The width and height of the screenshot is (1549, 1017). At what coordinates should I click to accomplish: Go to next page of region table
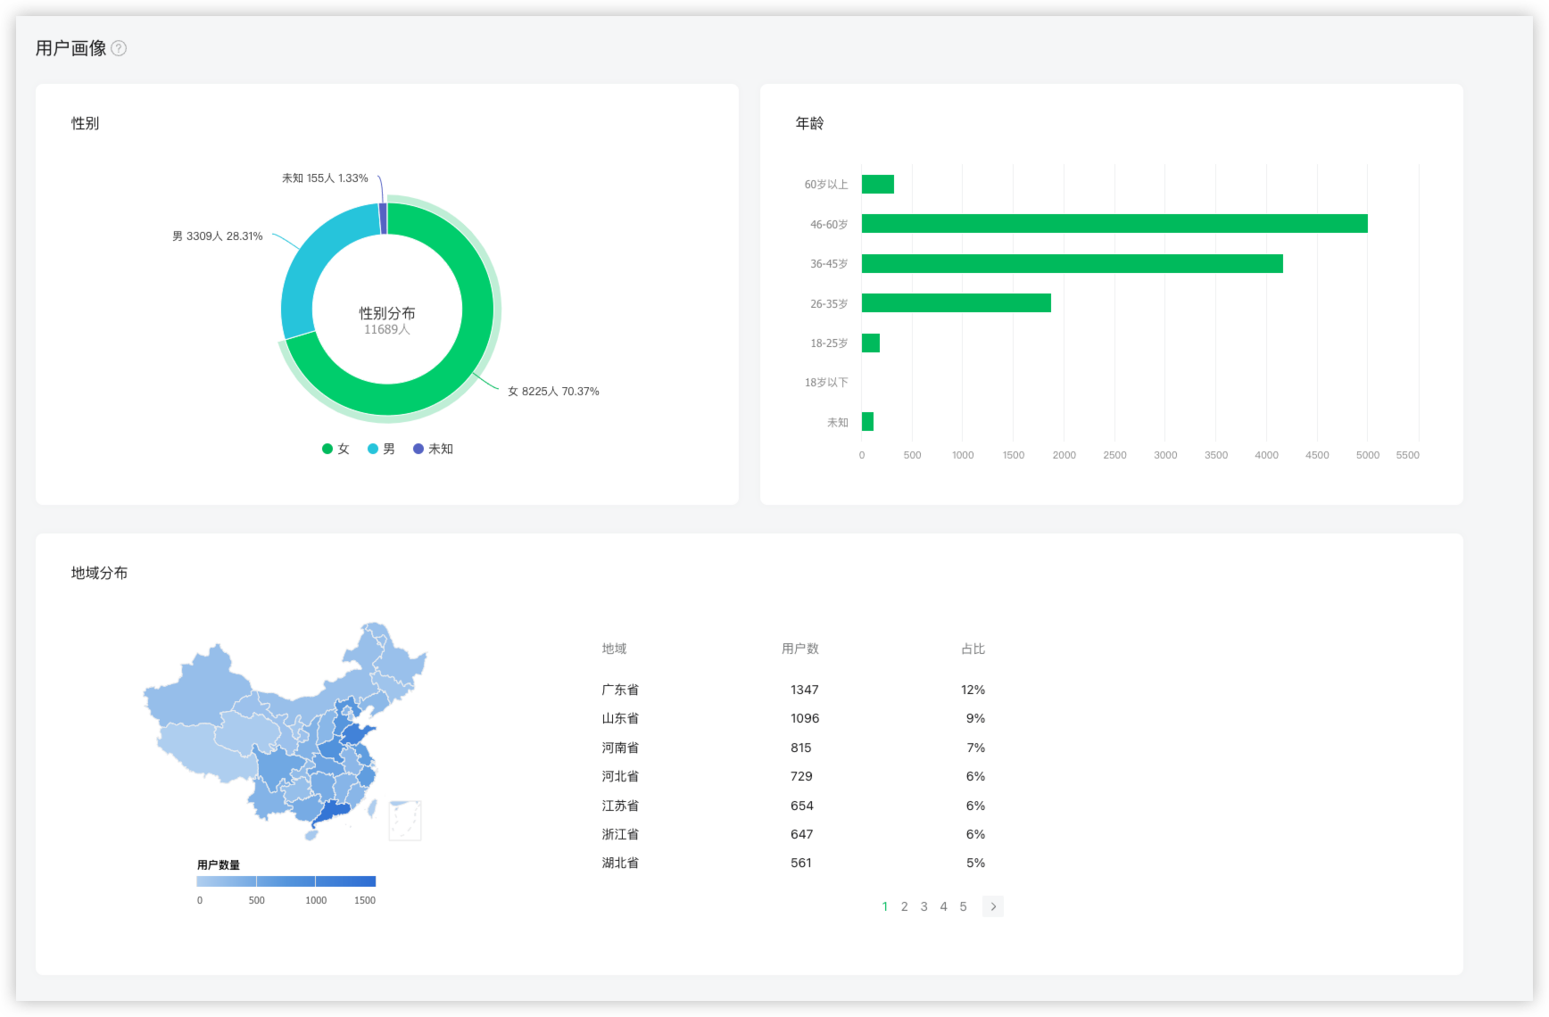992,906
